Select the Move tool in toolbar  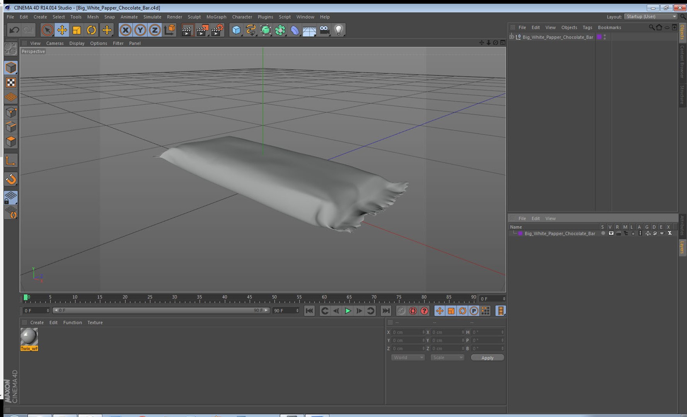(x=62, y=30)
